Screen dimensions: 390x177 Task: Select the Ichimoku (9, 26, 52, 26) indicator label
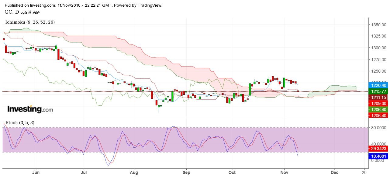point(30,22)
